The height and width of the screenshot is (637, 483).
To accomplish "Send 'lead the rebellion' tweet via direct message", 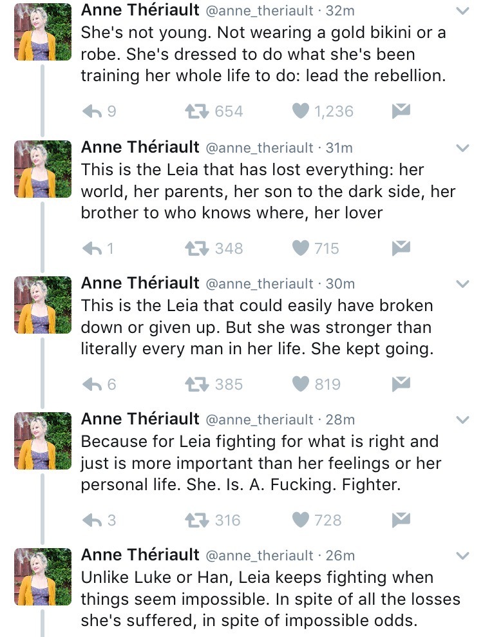I will point(401,111).
